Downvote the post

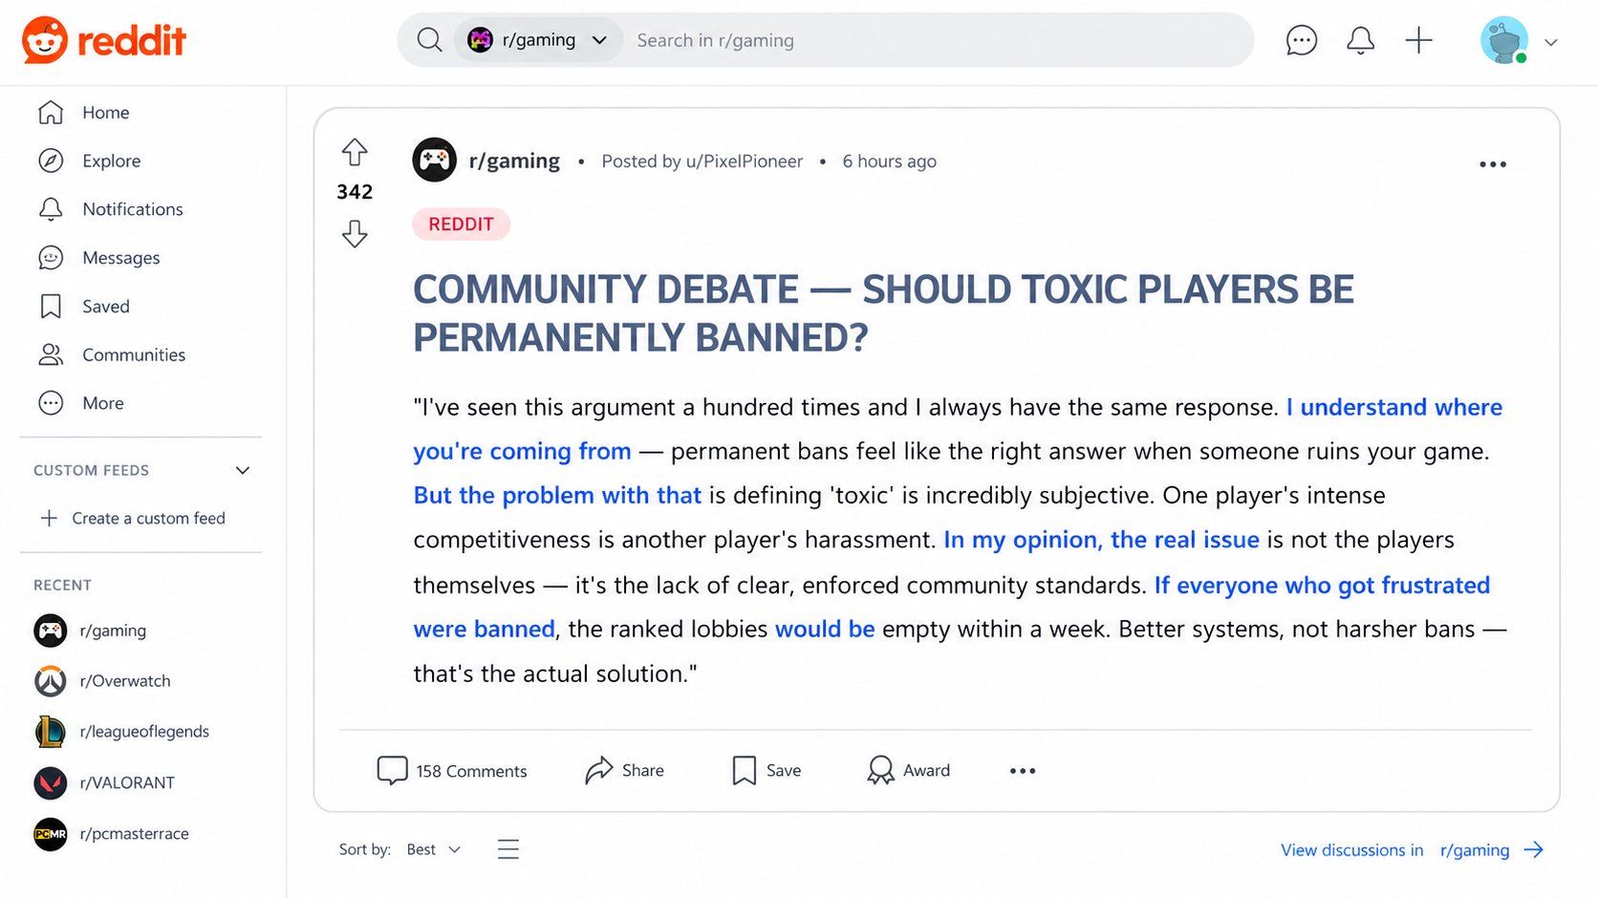pyautogui.click(x=355, y=234)
